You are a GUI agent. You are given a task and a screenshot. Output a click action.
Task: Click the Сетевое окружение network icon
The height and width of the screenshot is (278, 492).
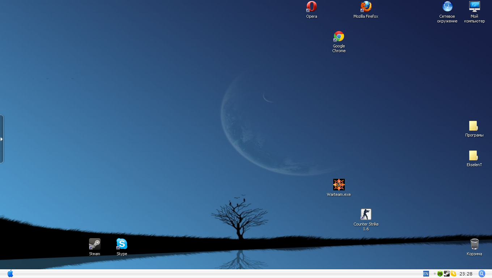(x=448, y=7)
